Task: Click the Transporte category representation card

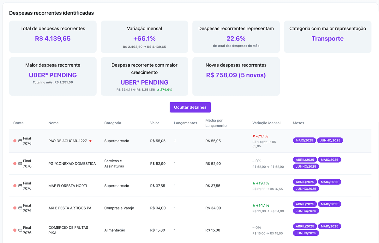Action: click(328, 37)
